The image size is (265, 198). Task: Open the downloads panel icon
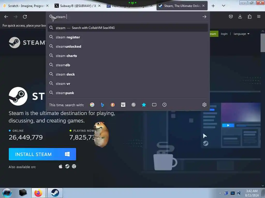pos(240,16)
